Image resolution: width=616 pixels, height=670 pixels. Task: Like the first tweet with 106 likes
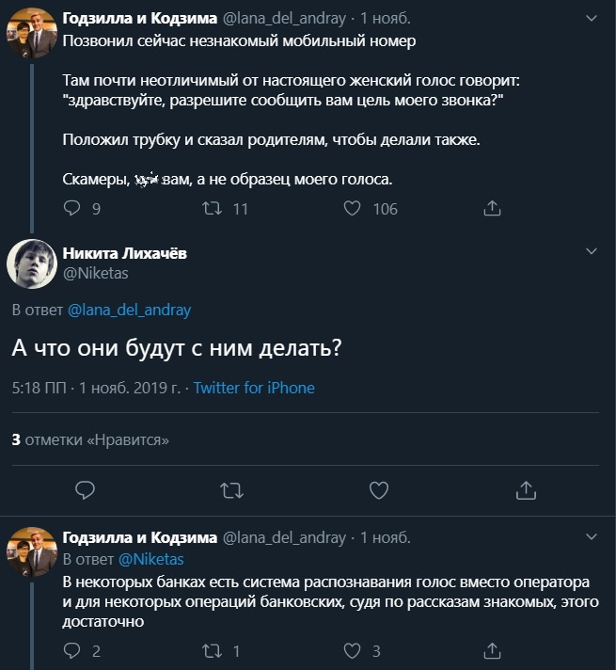(x=353, y=209)
